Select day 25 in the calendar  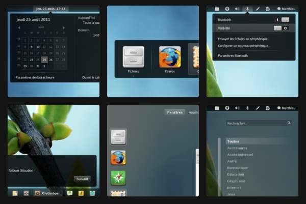click(44, 60)
